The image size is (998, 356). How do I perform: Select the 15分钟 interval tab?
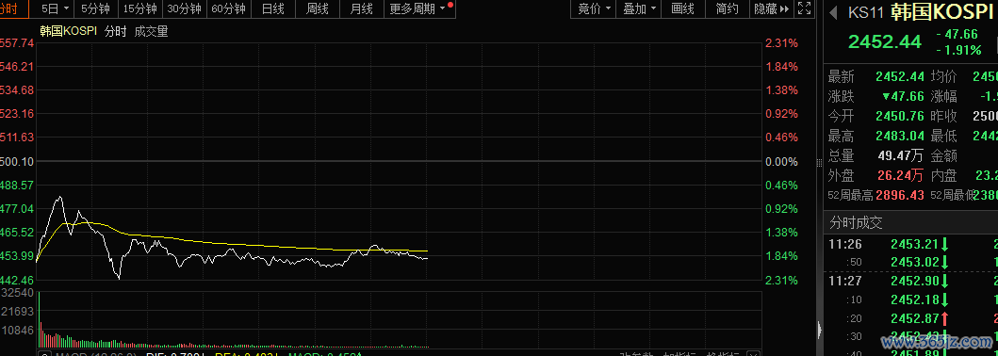tap(140, 8)
